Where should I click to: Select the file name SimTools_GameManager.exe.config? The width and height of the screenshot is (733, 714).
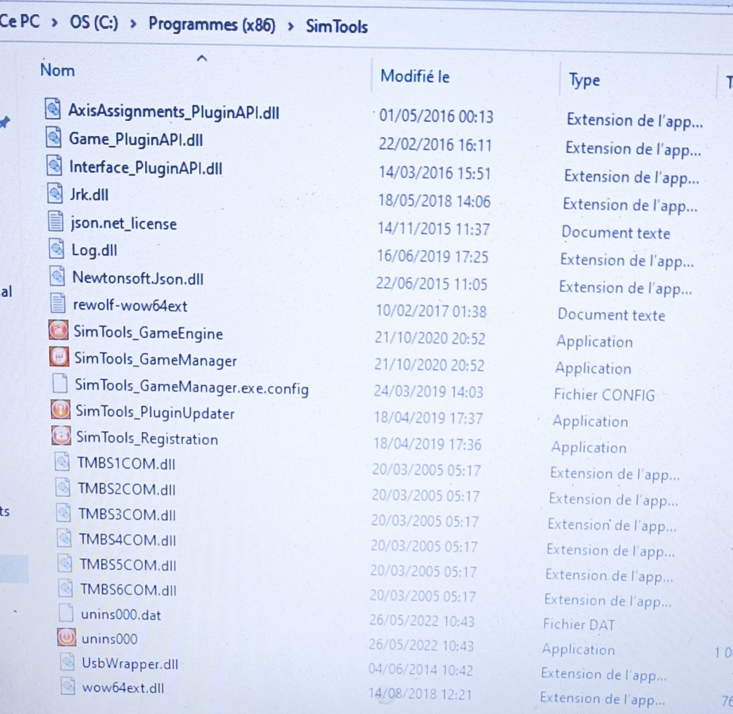(192, 387)
